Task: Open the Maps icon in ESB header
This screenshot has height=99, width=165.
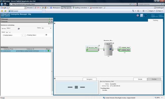Action: 146,16
